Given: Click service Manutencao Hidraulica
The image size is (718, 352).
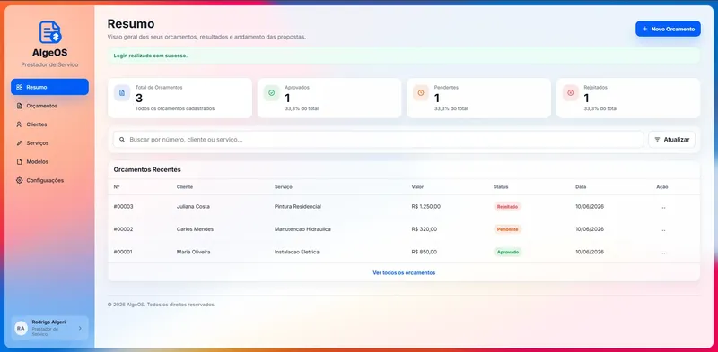Looking at the screenshot, I should click(302, 229).
